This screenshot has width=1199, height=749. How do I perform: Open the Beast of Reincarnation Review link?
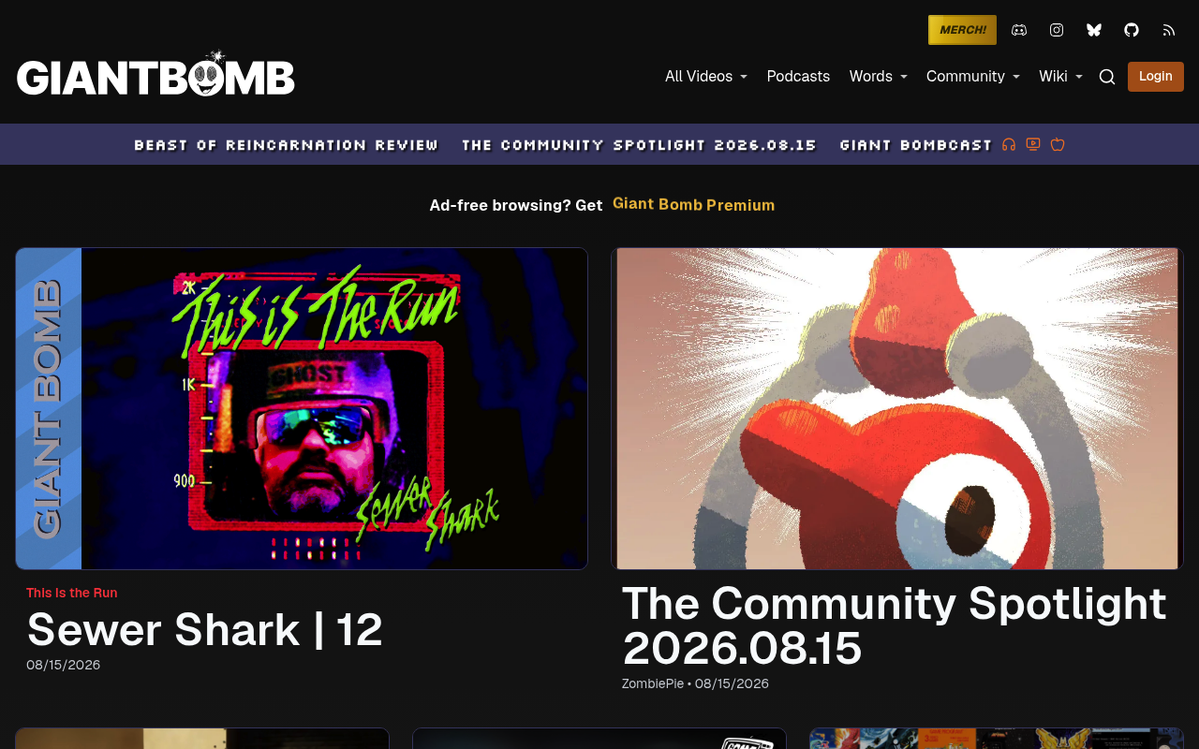[x=287, y=145]
